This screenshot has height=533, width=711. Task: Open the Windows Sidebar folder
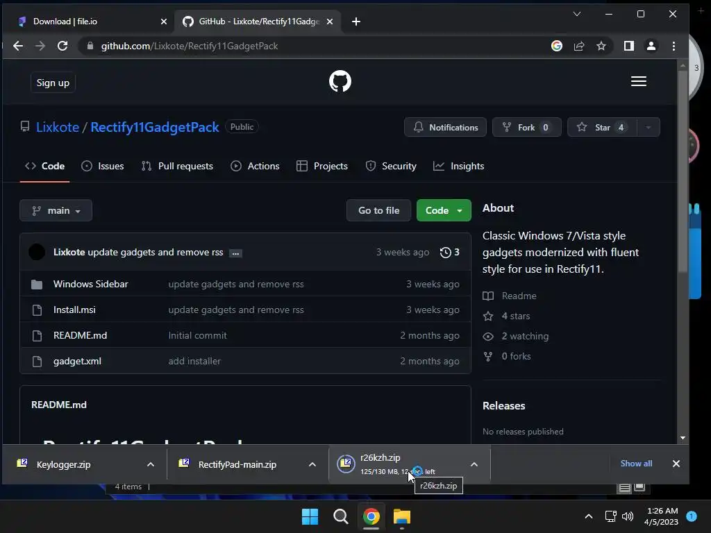point(91,284)
